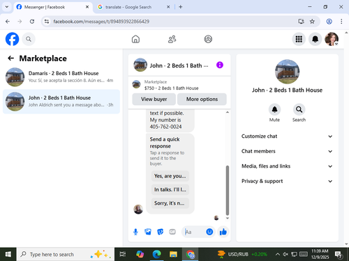Send quick response 'Sorry, it's n...'
The width and height of the screenshot is (349, 261).
click(170, 203)
